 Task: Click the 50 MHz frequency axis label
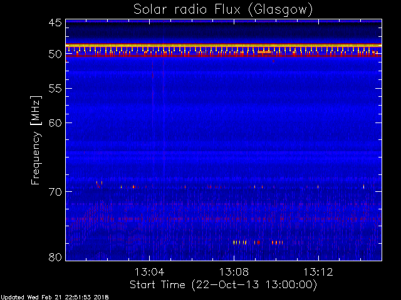coord(55,54)
